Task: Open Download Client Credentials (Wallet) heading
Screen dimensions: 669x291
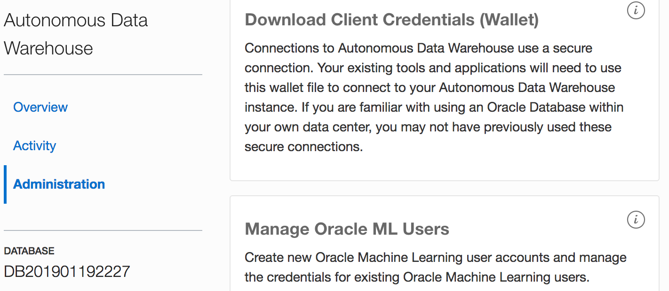Action: pos(391,20)
